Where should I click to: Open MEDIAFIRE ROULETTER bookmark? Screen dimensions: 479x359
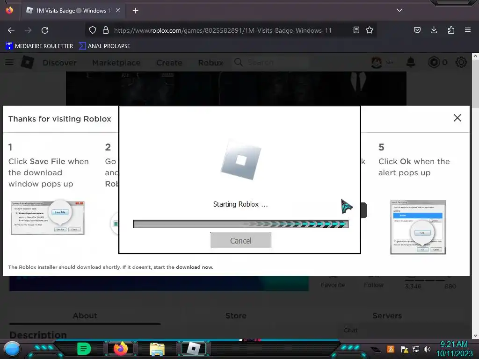[x=39, y=46]
